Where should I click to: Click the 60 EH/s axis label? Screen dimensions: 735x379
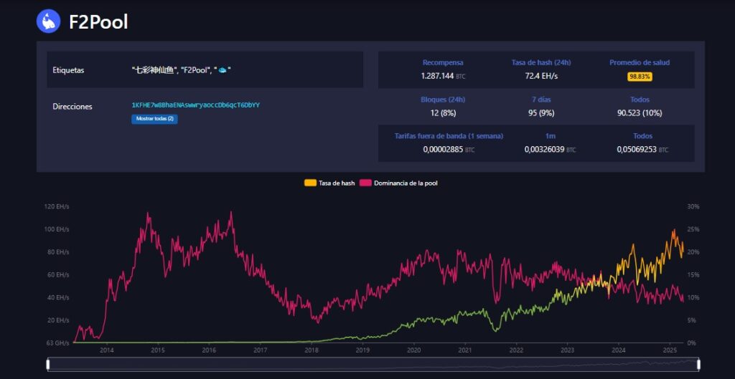coord(59,274)
